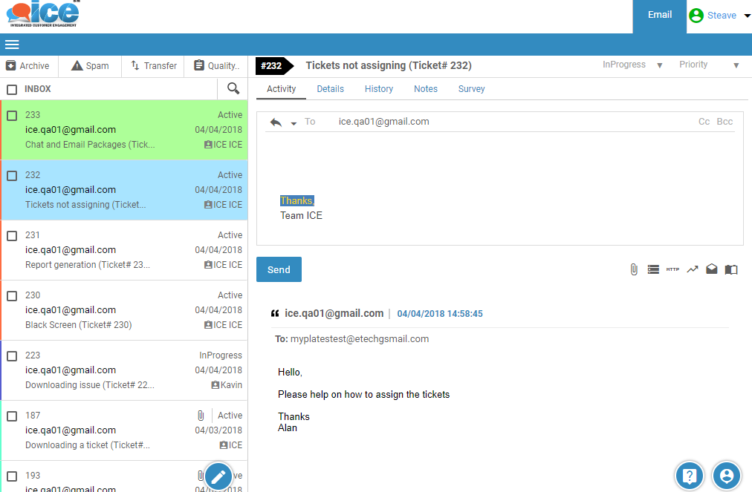This screenshot has width=752, height=492.
Task: Click the open envelope icon in reply toolbar
Action: point(712,269)
